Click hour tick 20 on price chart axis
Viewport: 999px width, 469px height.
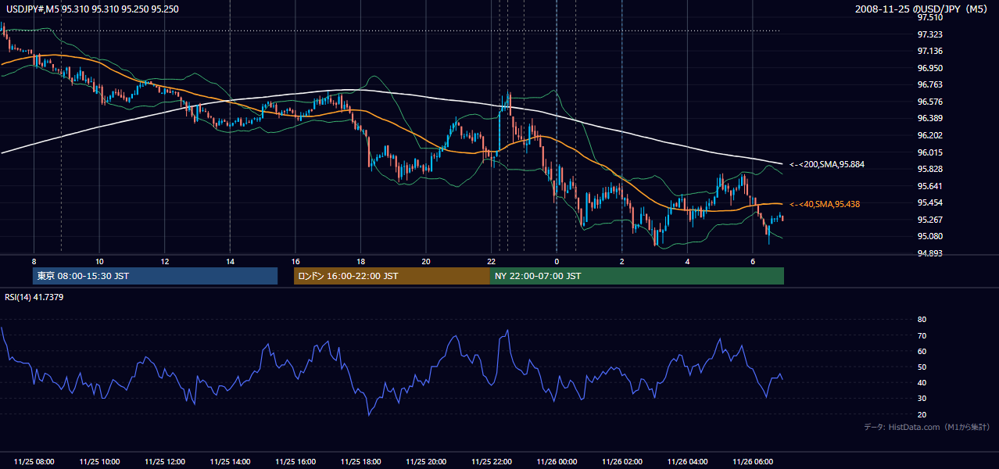click(x=425, y=261)
